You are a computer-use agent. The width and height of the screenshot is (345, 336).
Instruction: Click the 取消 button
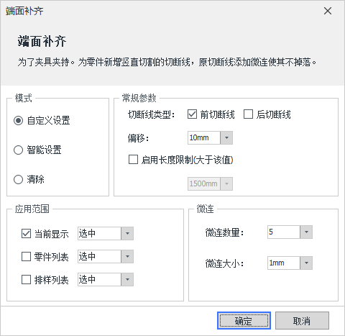click(302, 321)
